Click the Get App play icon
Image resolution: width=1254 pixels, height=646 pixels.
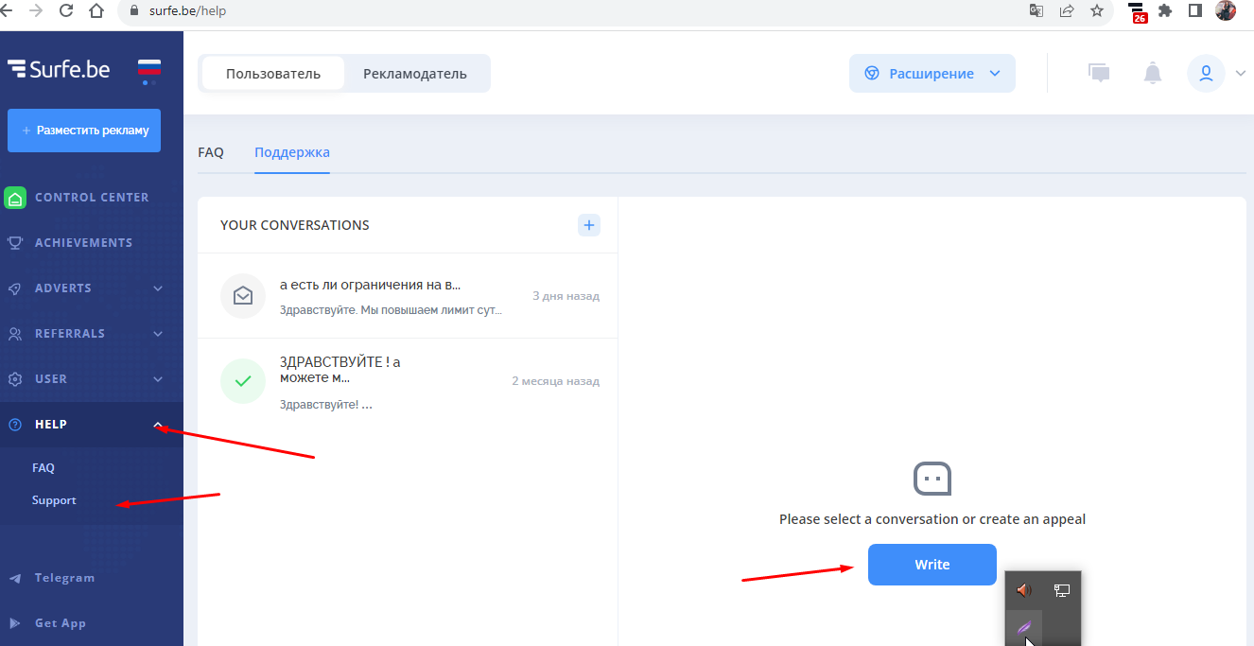tap(15, 623)
